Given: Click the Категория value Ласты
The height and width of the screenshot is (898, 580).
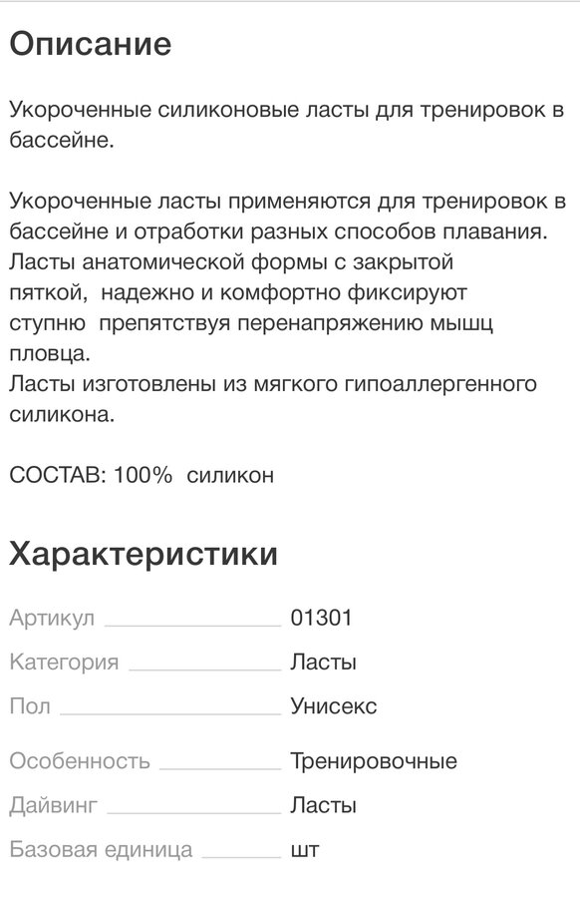Looking at the screenshot, I should [323, 662].
